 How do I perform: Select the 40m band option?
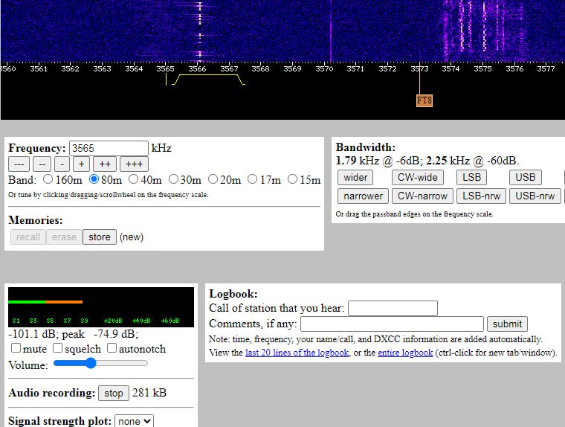(x=134, y=179)
